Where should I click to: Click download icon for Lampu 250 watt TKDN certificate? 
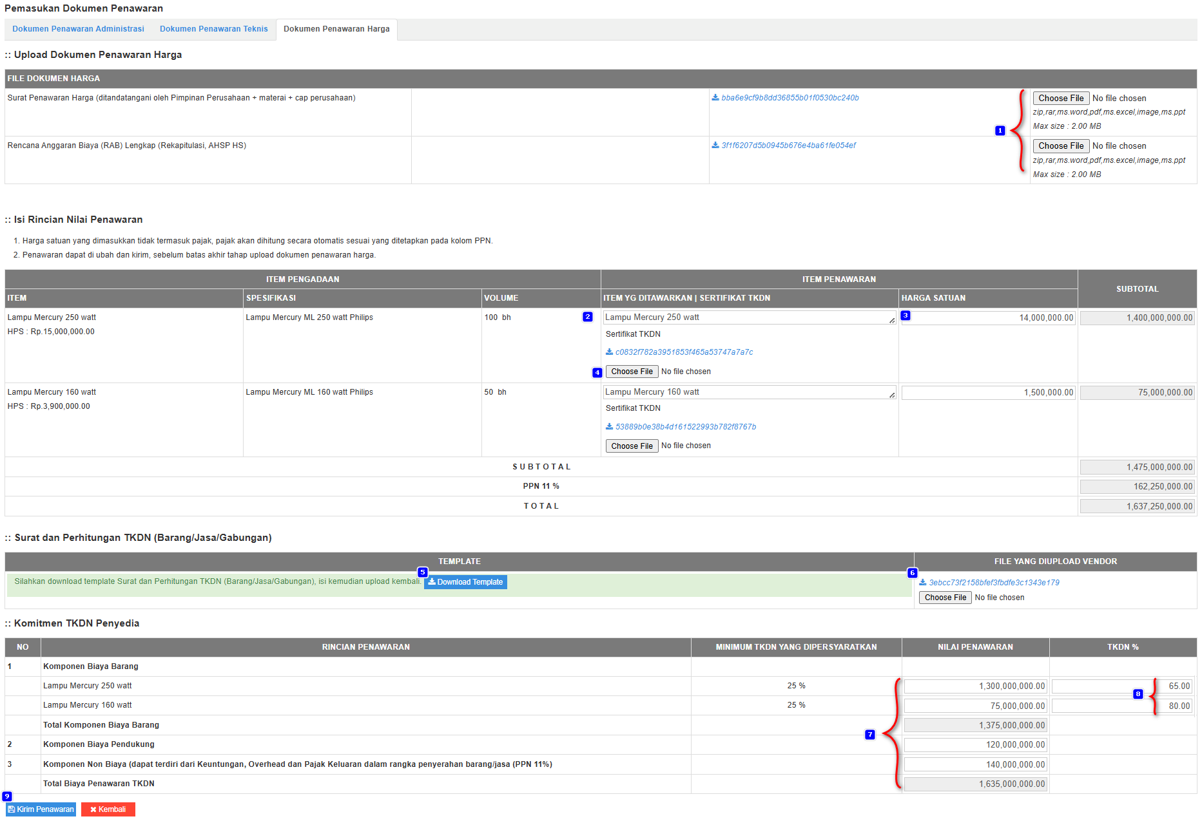(609, 352)
